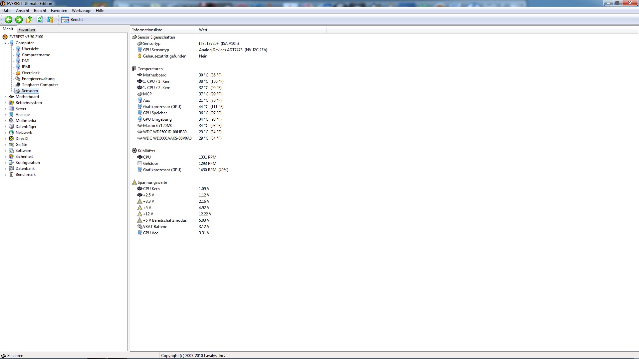The image size is (639, 359).
Task: Select the Grafikprozessor (GPU) temperature row
Action: click(x=162, y=107)
